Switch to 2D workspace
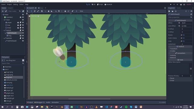The height and width of the screenshot is (109, 194). [x=88, y=5]
